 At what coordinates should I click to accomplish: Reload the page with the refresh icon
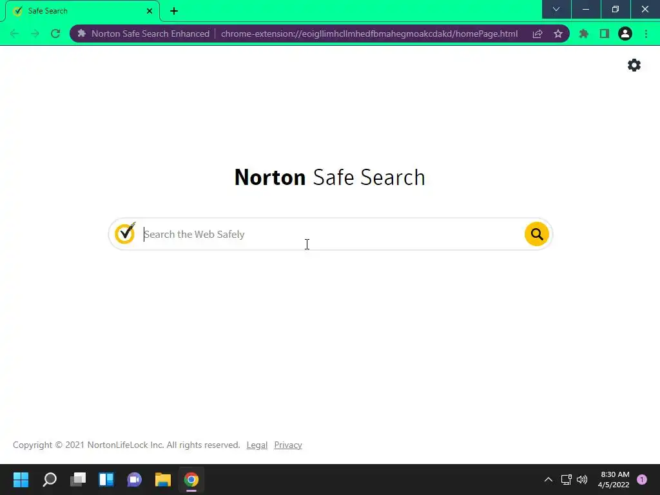pyautogui.click(x=55, y=34)
